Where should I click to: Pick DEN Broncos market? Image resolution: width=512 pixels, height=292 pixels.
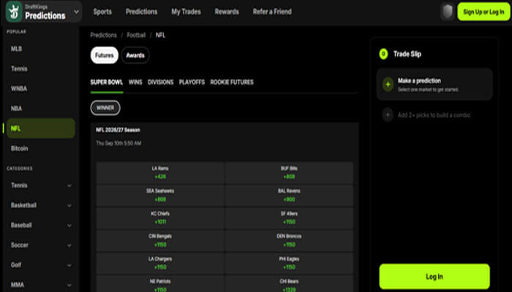click(x=289, y=240)
